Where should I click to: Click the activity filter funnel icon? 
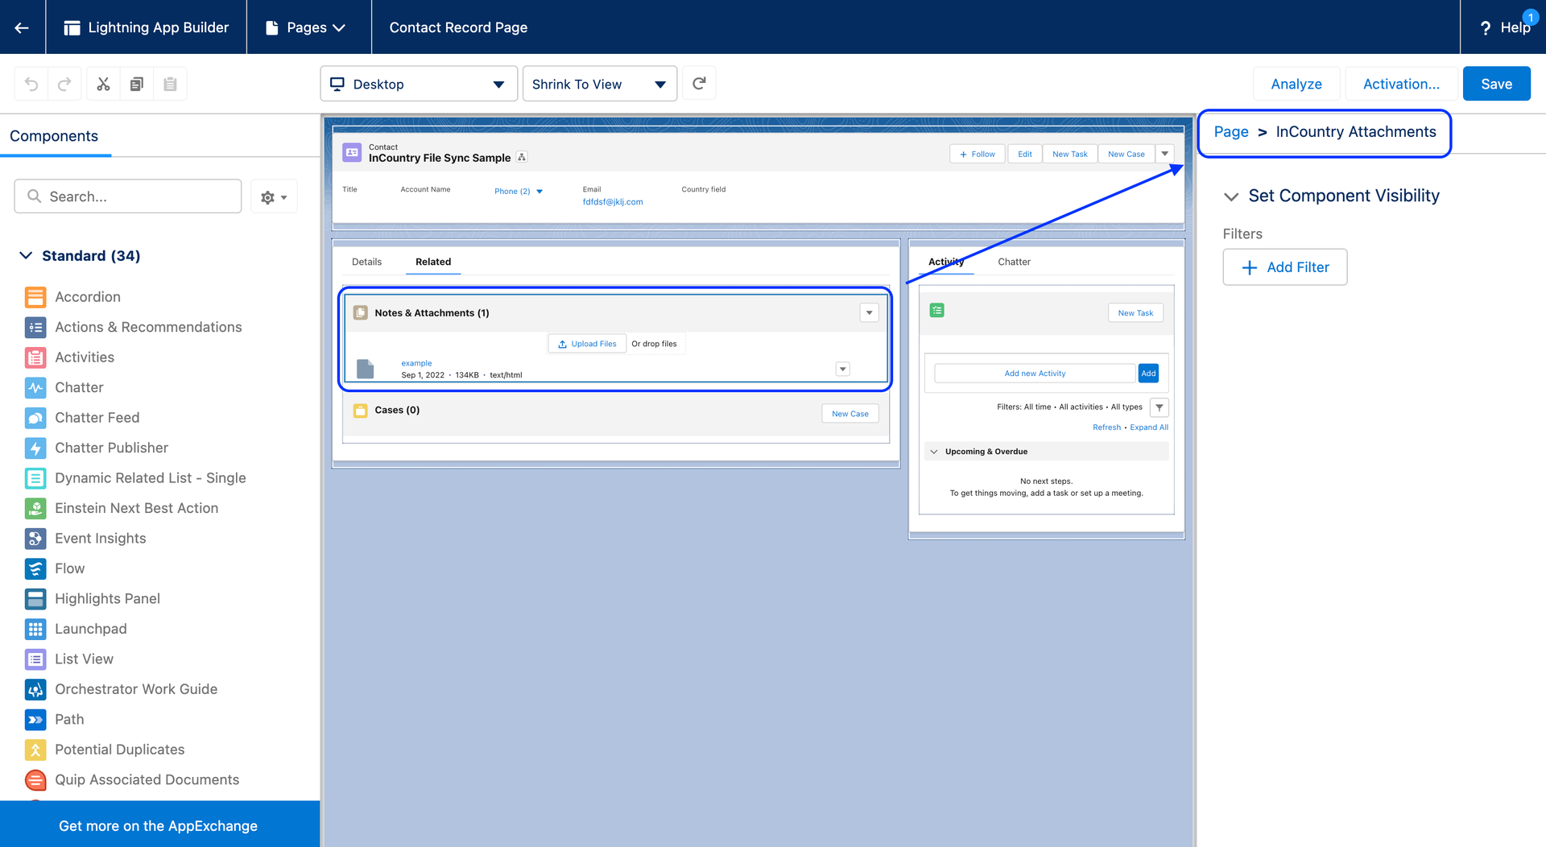click(1159, 407)
